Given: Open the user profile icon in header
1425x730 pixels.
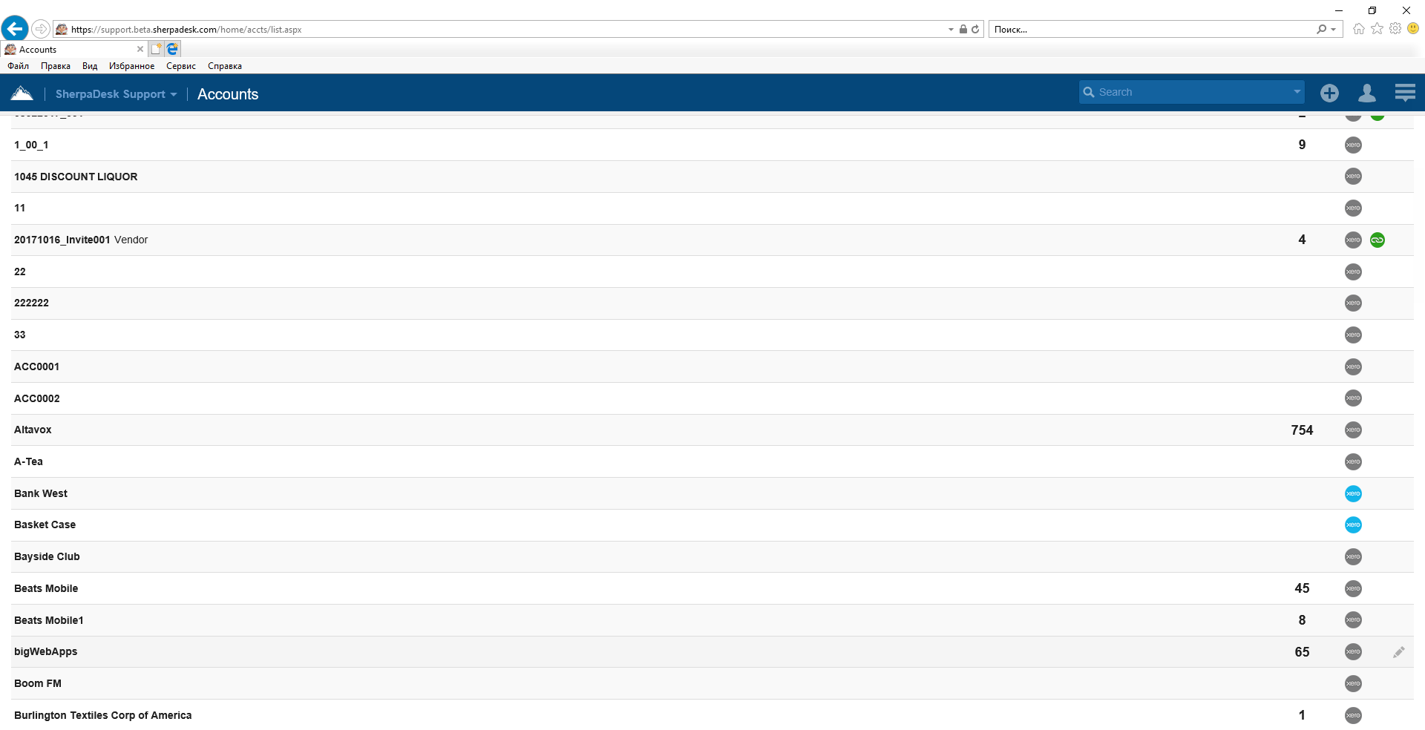Looking at the screenshot, I should pos(1366,93).
